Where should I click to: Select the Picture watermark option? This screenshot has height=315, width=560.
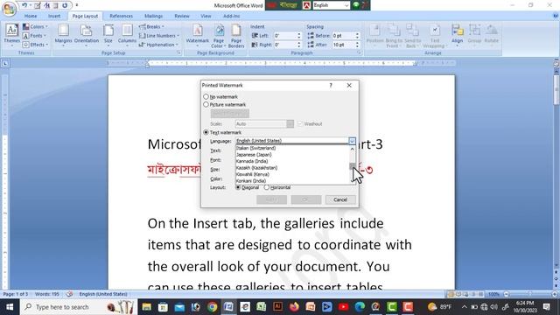[225, 105]
